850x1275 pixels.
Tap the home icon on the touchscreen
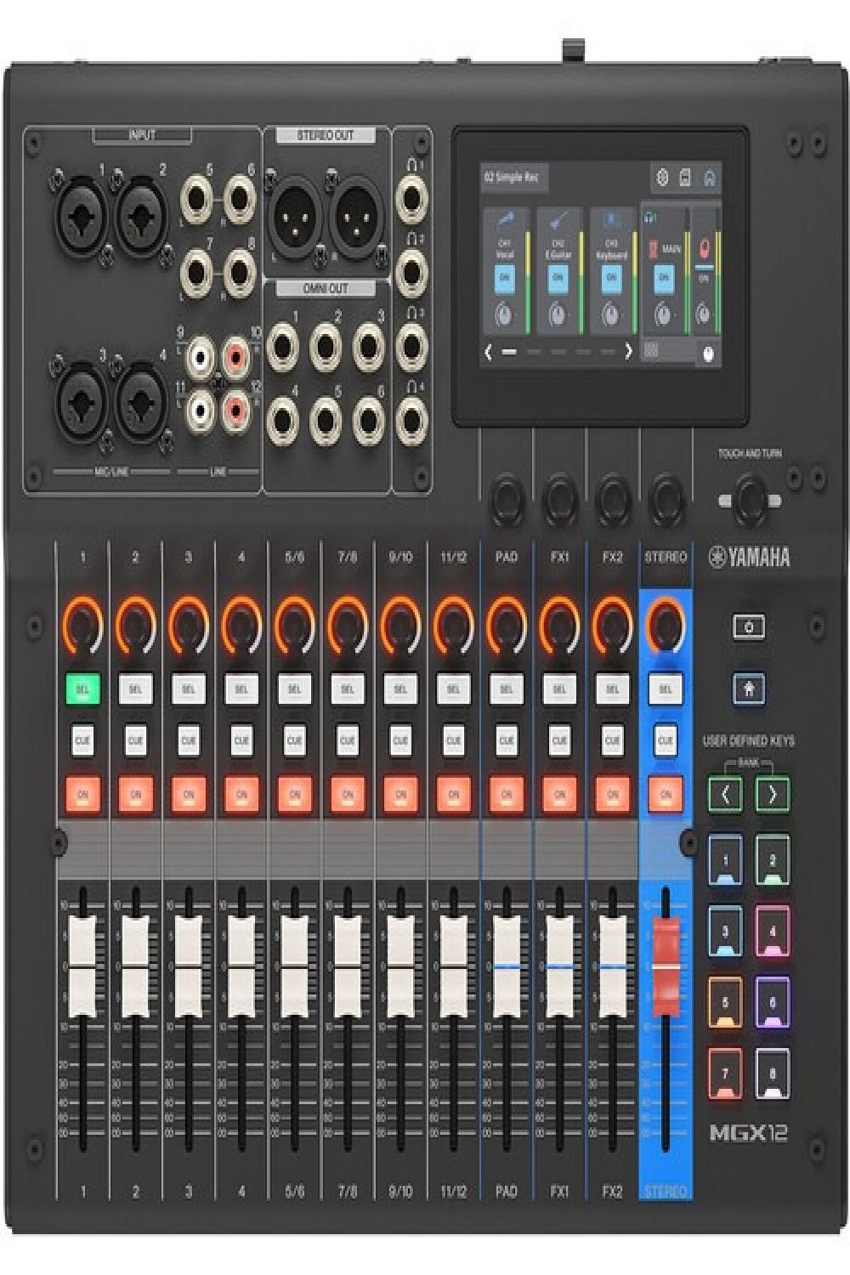(709, 178)
